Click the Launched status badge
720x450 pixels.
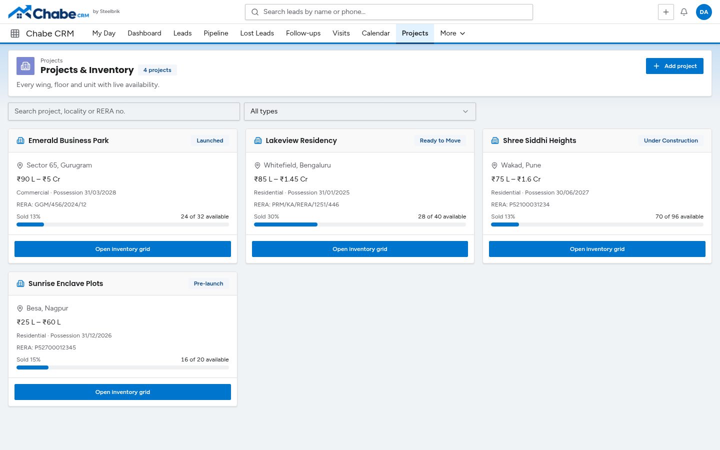(x=210, y=140)
